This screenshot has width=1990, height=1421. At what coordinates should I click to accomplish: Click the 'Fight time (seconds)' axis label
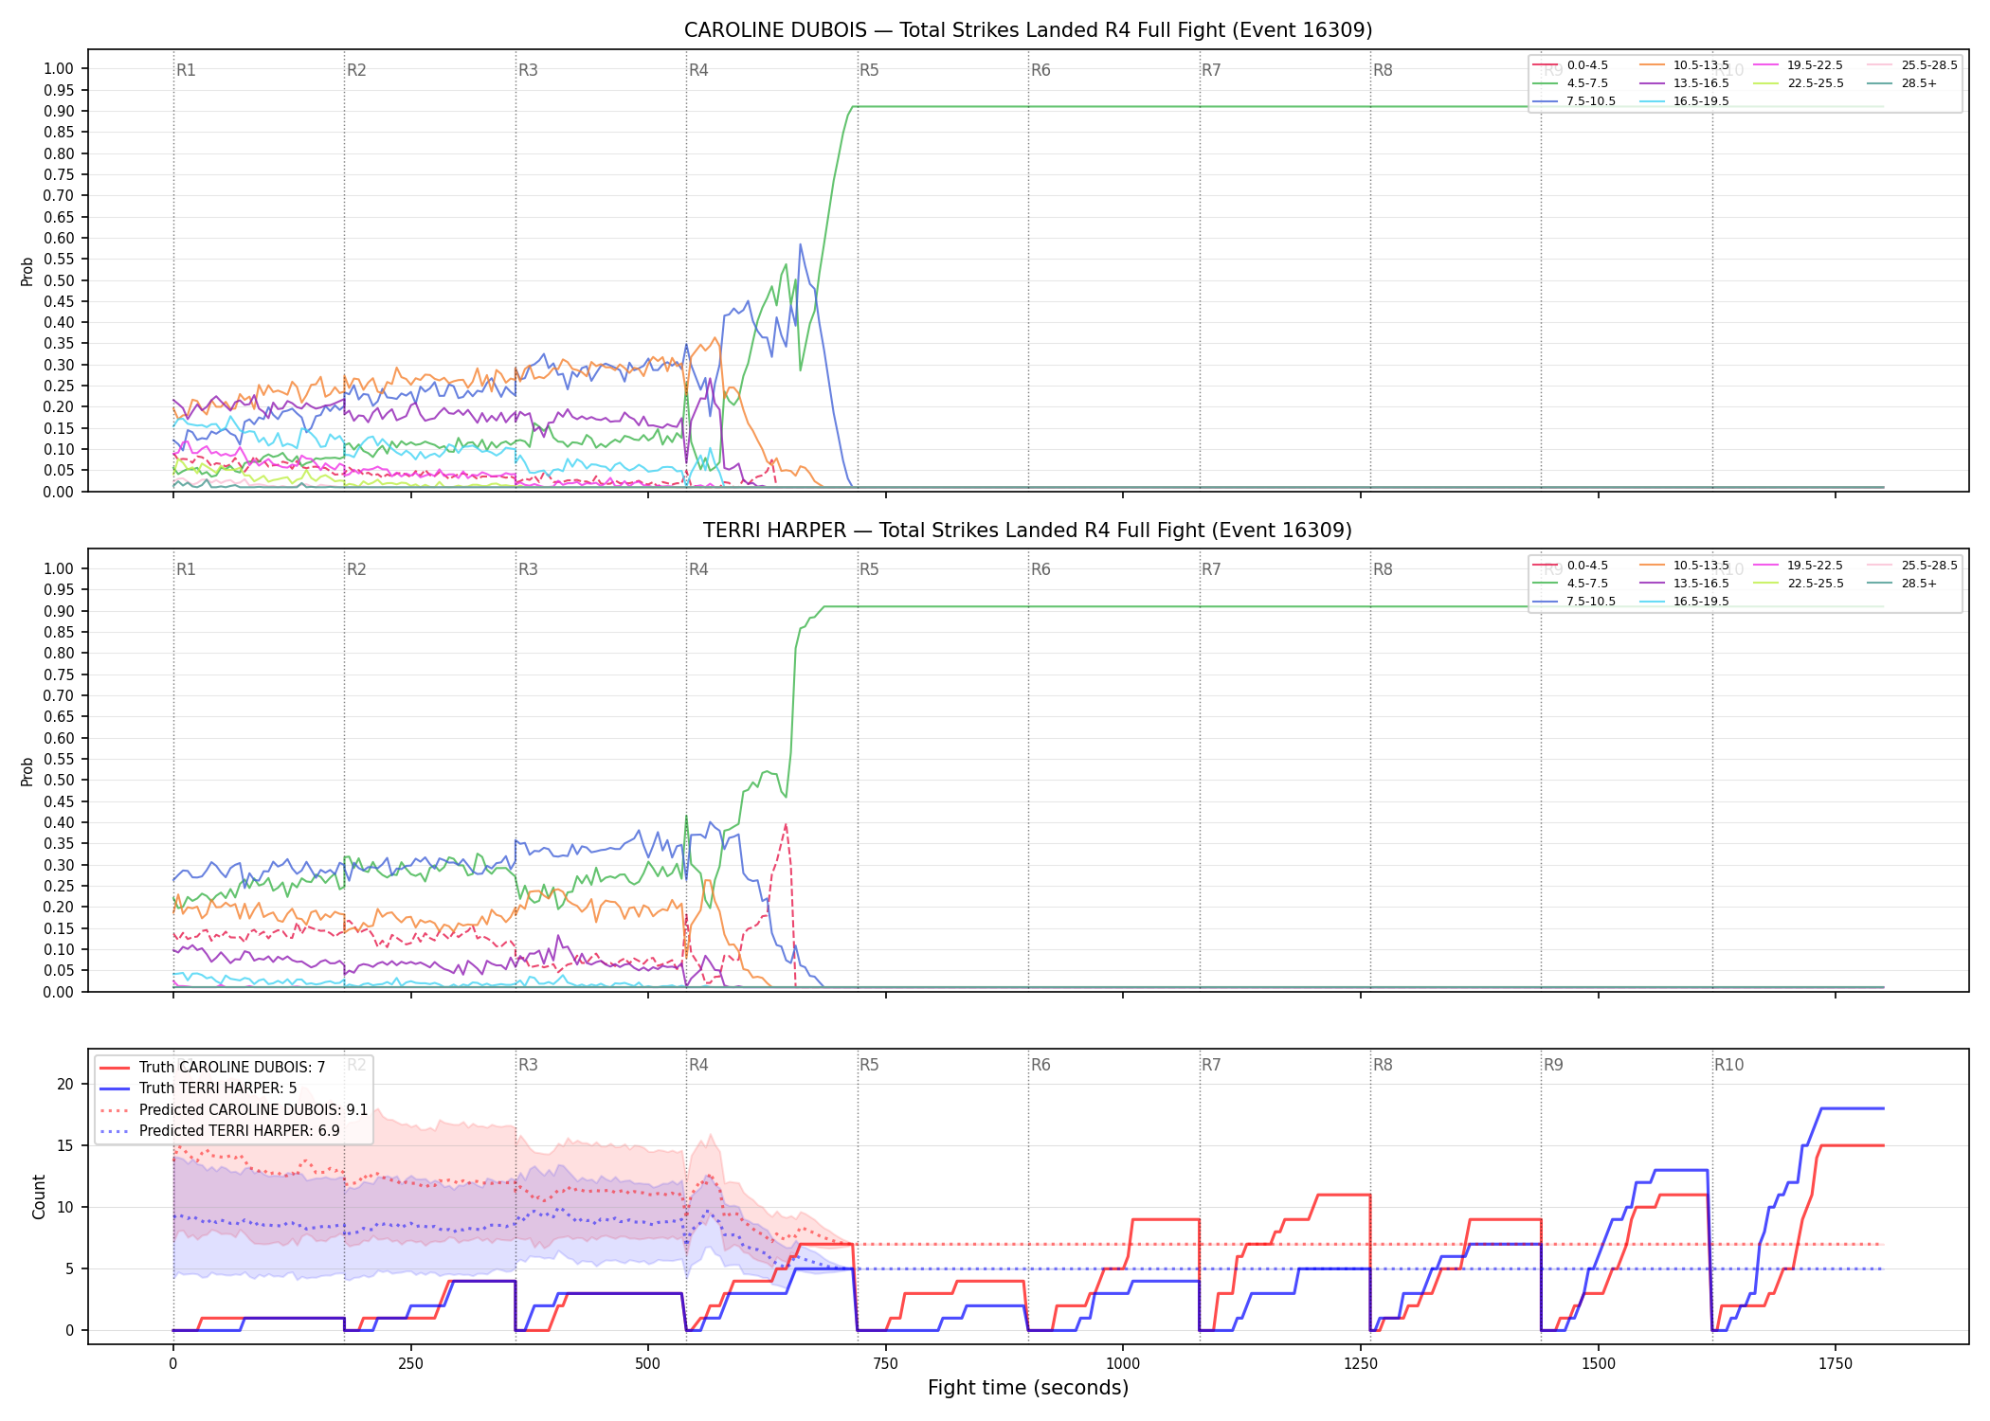1028,1388
